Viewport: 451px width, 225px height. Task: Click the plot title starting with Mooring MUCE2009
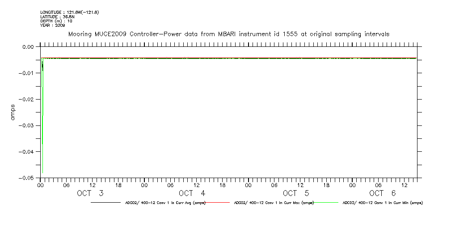coord(228,34)
